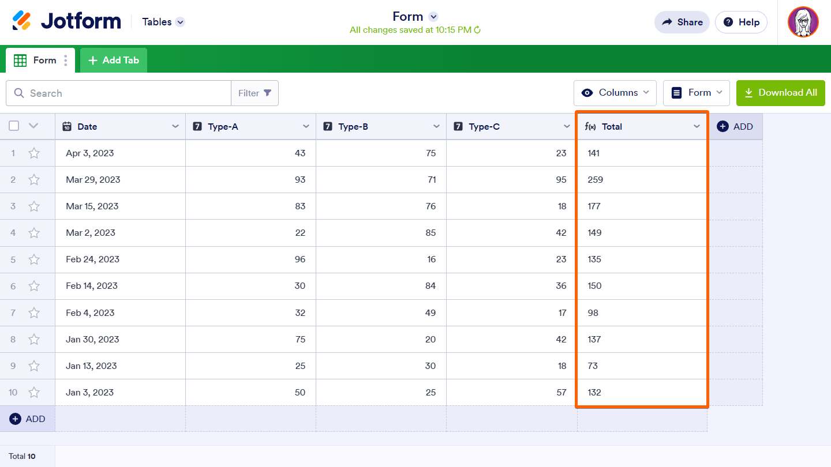Click the refresh icon beside saved status

click(x=477, y=30)
